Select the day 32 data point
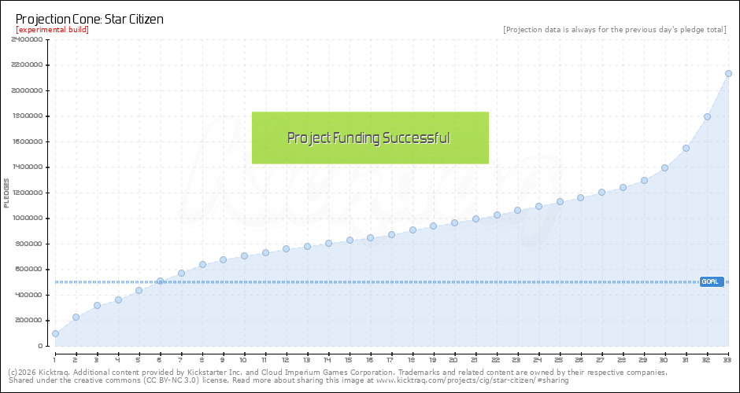This screenshot has height=393, width=740. click(x=707, y=116)
